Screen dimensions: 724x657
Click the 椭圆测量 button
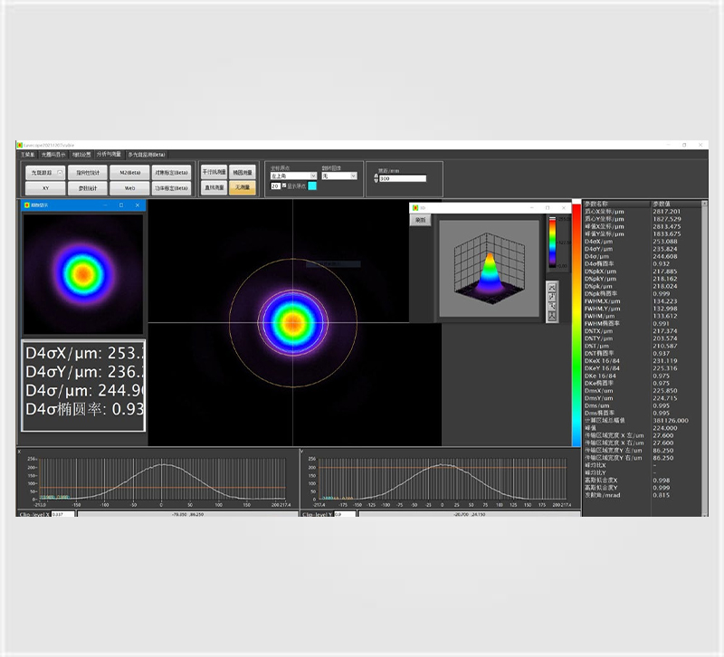point(242,171)
